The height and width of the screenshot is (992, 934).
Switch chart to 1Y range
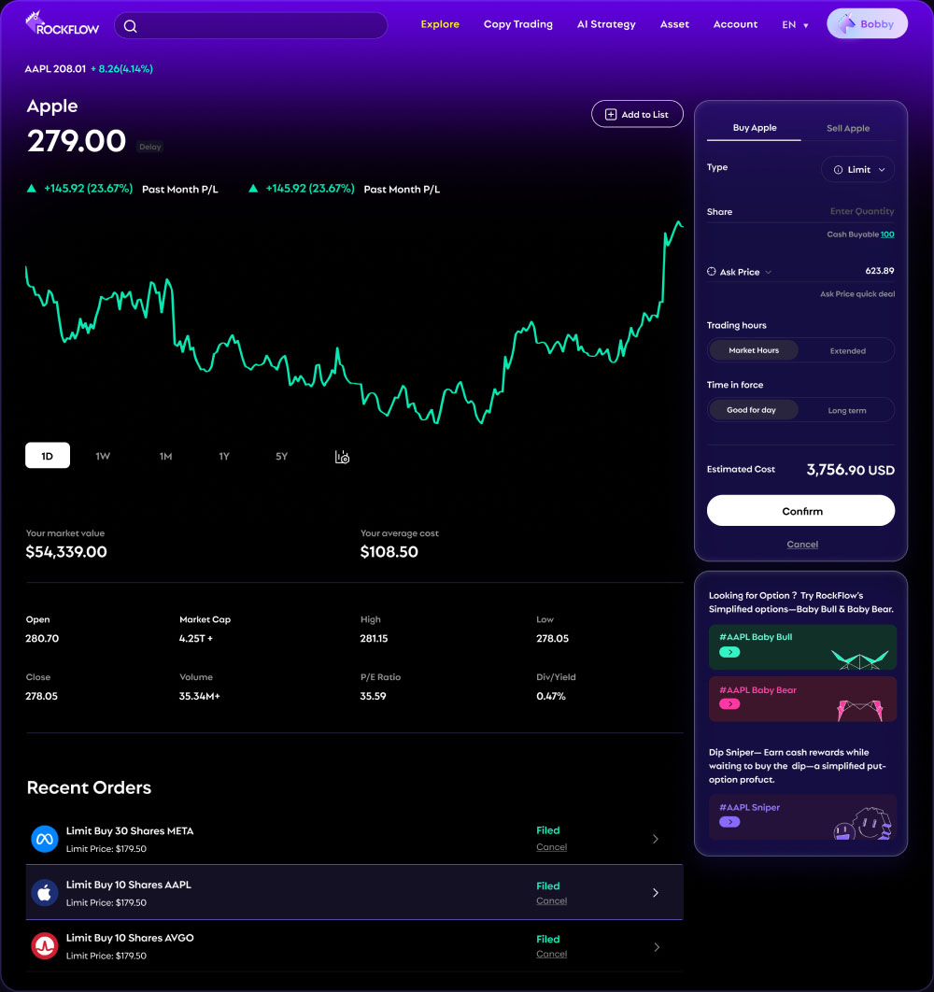pyautogui.click(x=224, y=456)
